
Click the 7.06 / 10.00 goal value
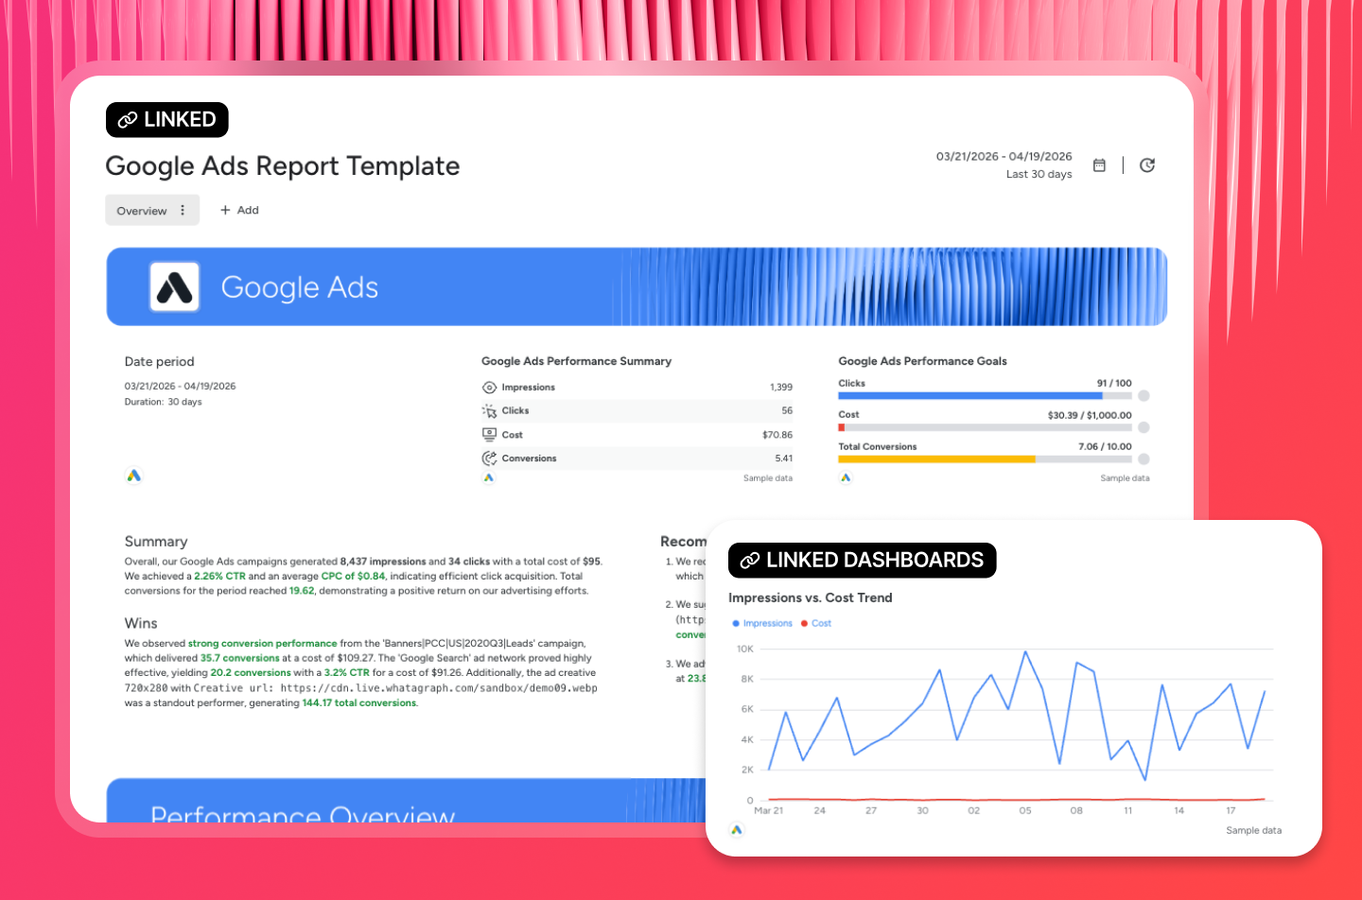coord(1105,446)
